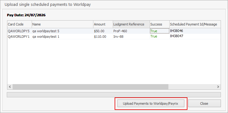Click the Lodgment Reference column header
This screenshot has height=113, width=228.
click(131, 24)
